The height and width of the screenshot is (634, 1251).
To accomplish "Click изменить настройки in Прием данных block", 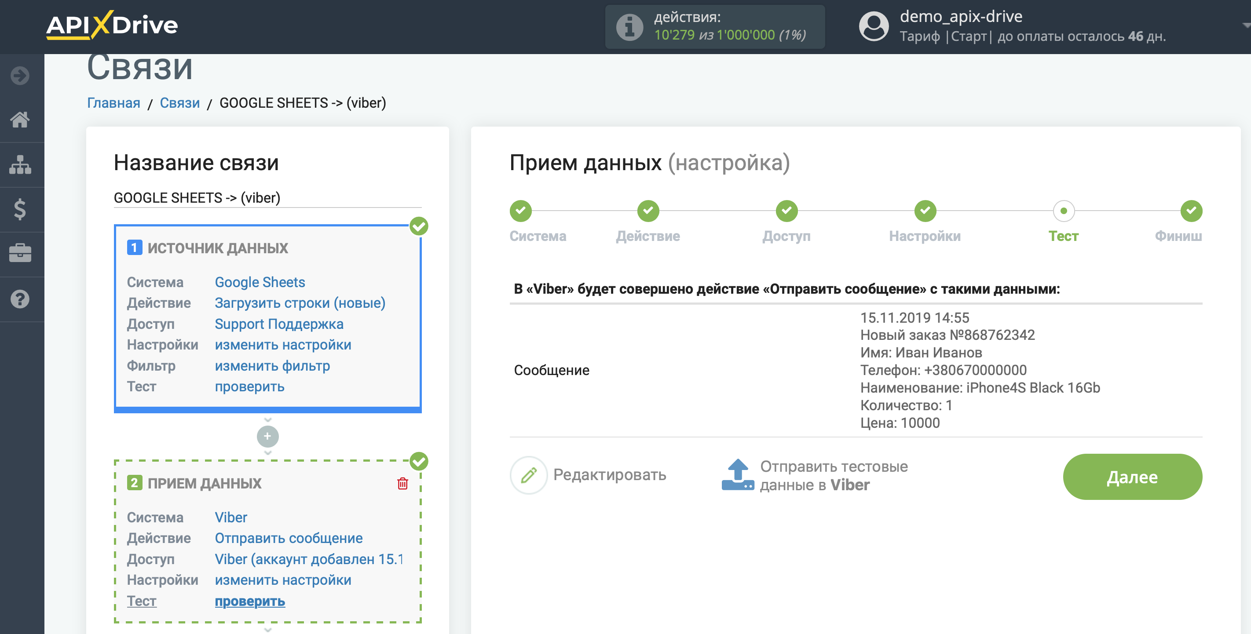I will point(283,580).
